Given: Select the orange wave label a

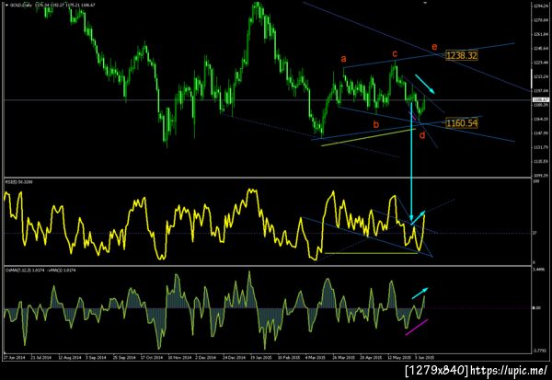Looking at the screenshot, I should [343, 59].
